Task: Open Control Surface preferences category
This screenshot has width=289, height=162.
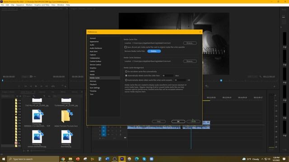Action: [95, 61]
